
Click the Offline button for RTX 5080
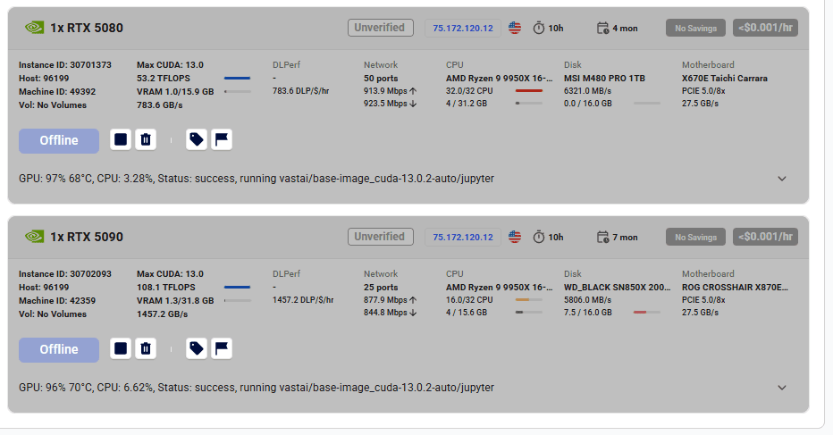(59, 141)
